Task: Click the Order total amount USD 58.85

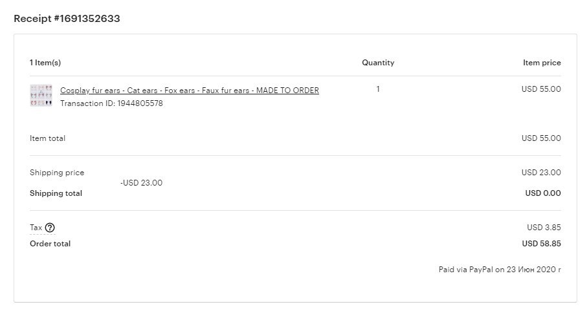Action: [x=541, y=244]
